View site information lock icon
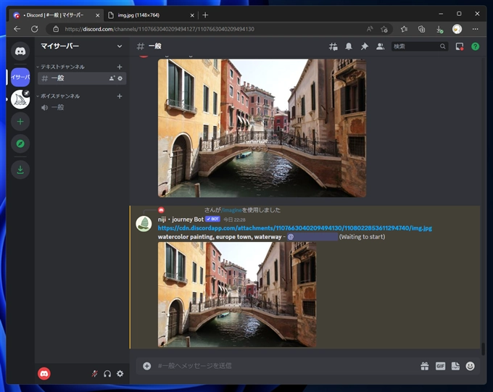Viewport: 493px width, 392px height. (x=56, y=29)
